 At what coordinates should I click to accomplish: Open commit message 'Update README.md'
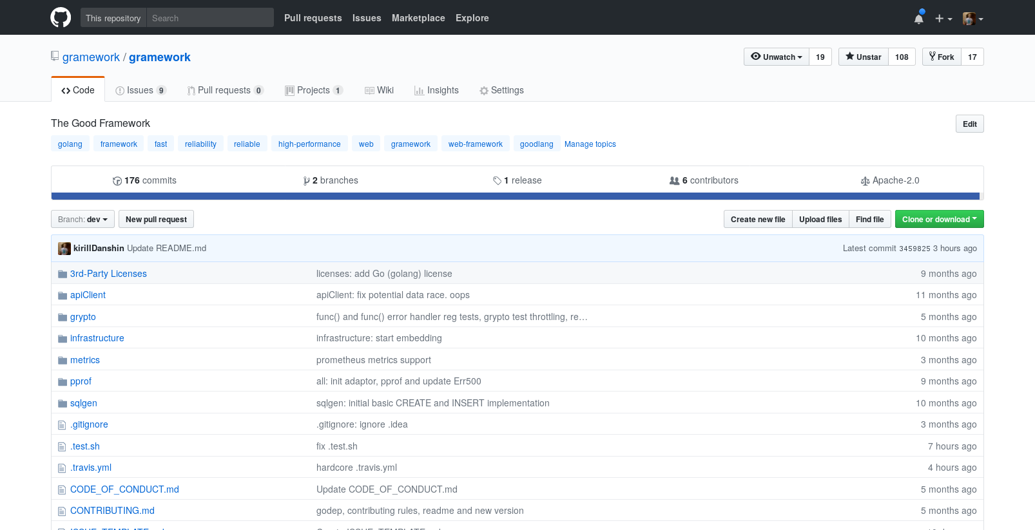[167, 248]
